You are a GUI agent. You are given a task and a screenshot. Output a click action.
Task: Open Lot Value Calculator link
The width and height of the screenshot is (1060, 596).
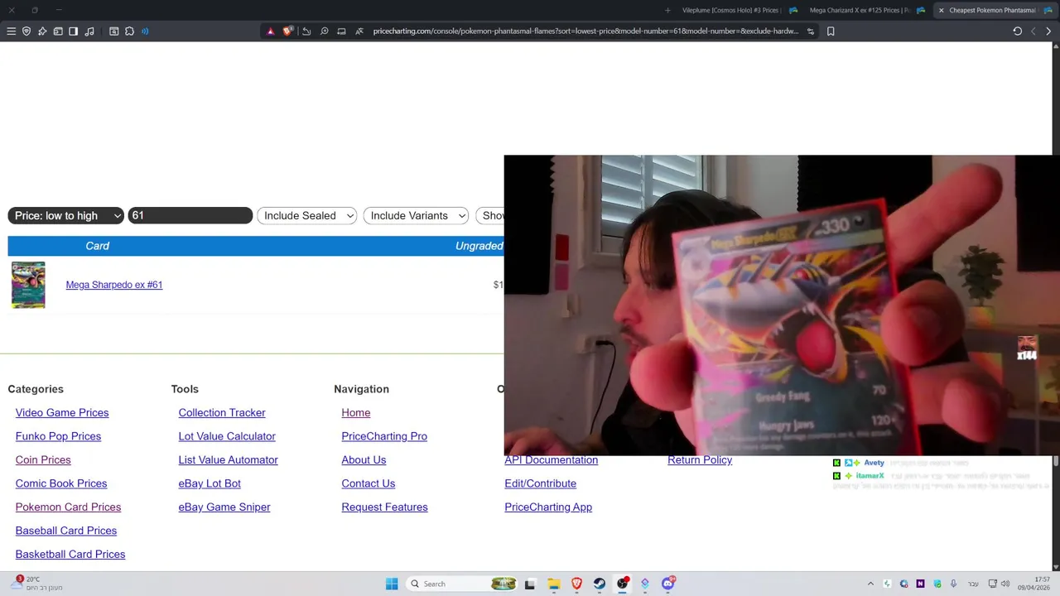[x=227, y=436]
